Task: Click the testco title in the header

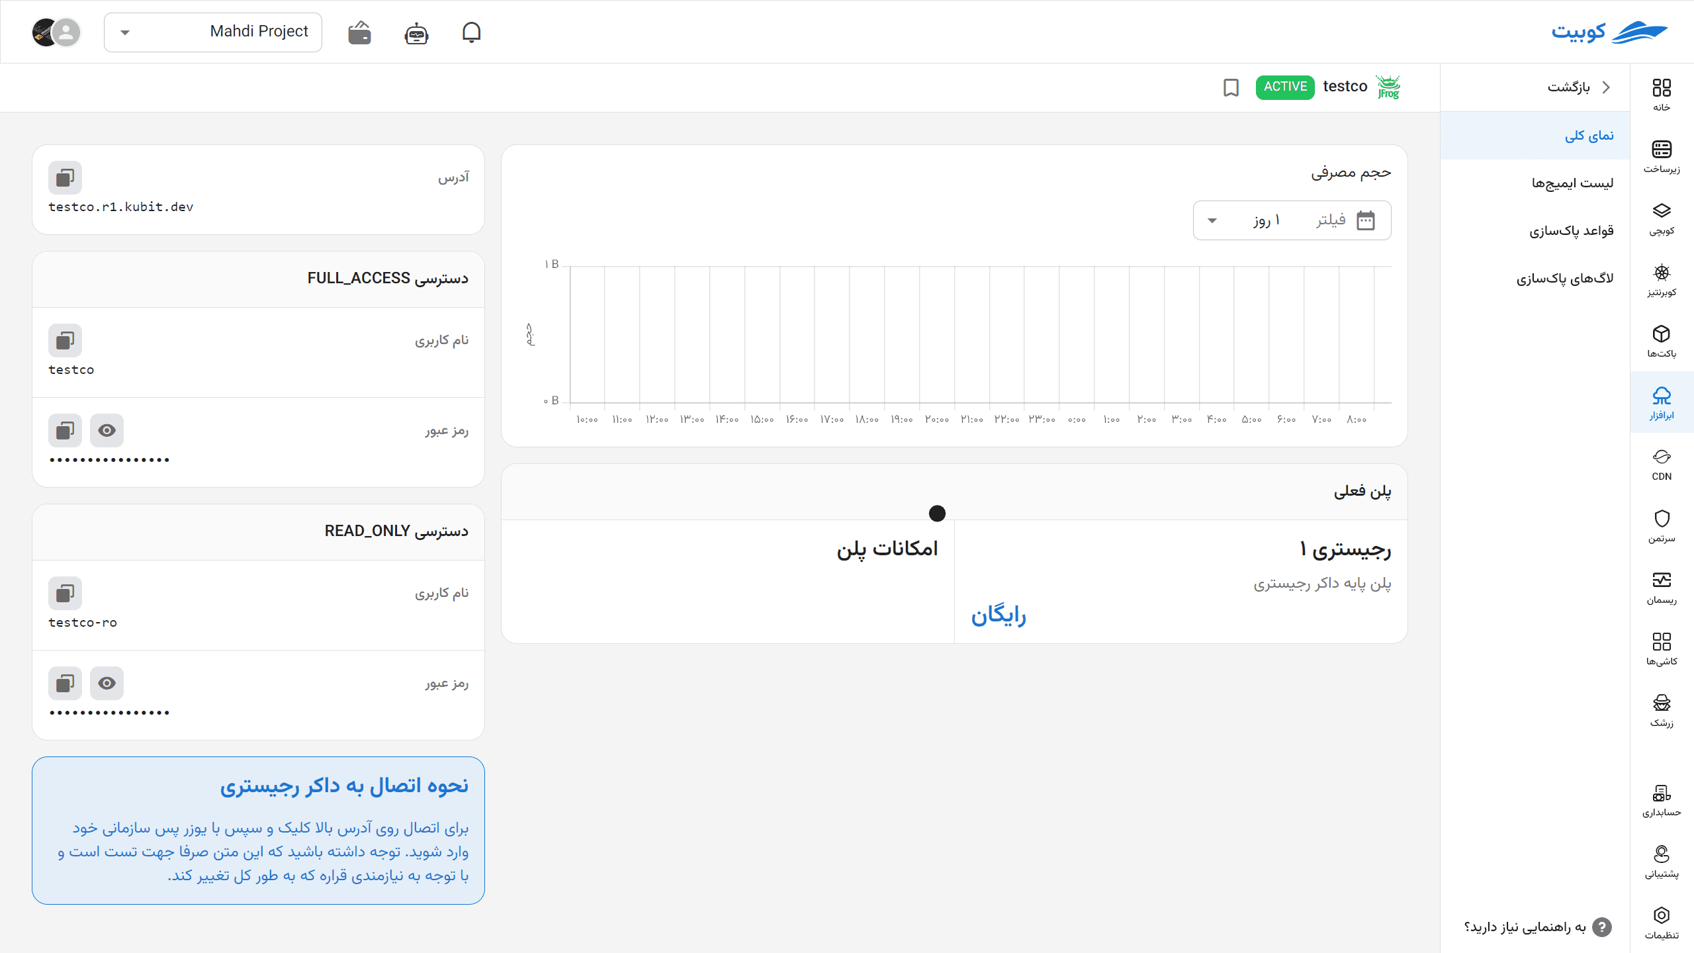Action: coord(1345,87)
